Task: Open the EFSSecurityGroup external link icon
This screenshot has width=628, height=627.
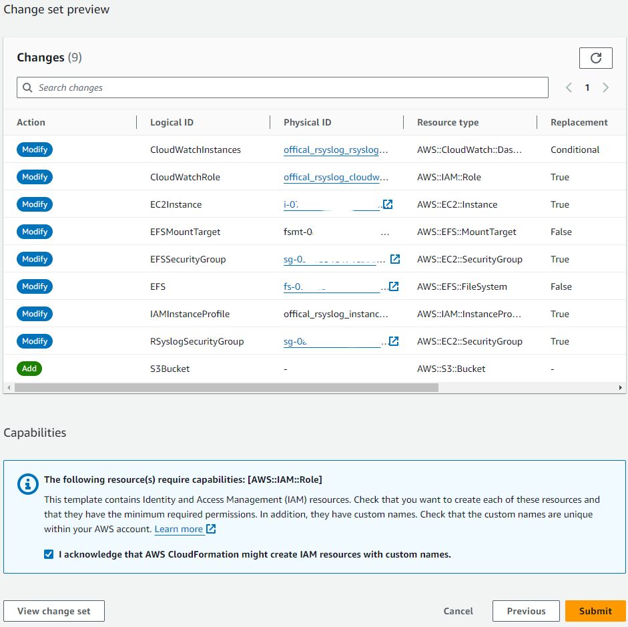Action: pos(395,259)
